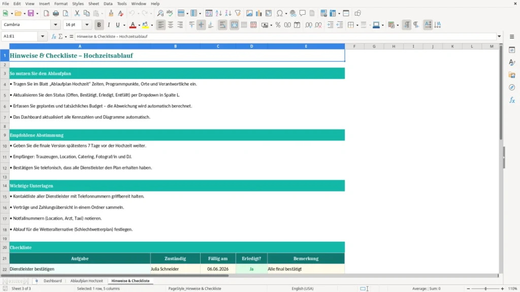Toggle Italic formatting
Viewport: 520px width, 292px height.
109,25
